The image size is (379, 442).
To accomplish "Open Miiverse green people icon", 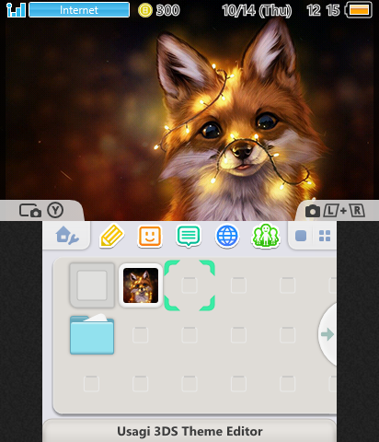I will click(266, 236).
